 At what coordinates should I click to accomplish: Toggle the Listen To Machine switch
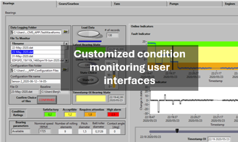[85, 65]
